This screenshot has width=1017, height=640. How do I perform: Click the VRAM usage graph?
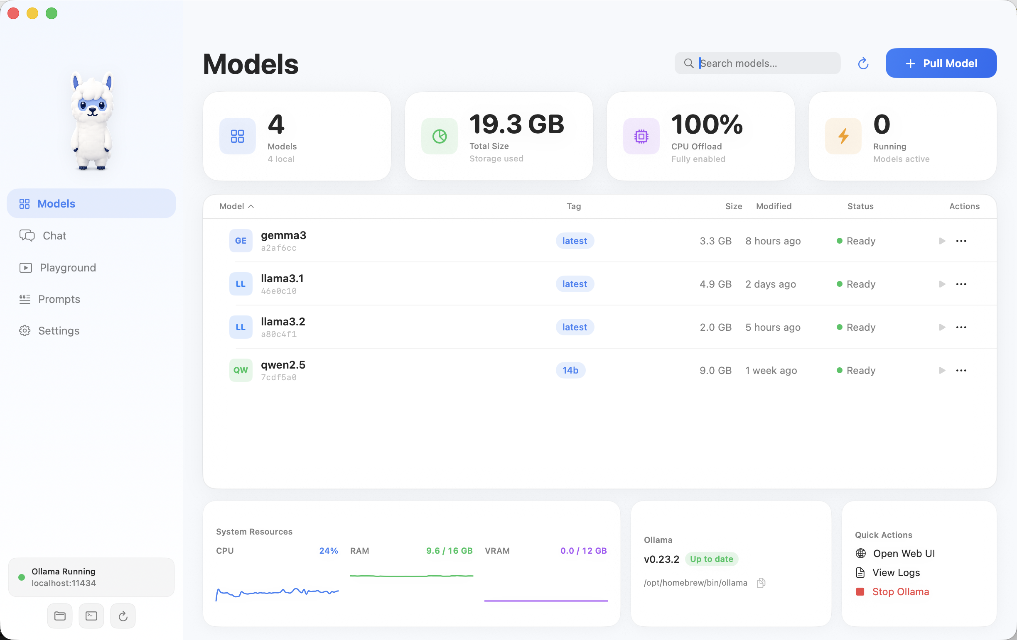click(545, 600)
